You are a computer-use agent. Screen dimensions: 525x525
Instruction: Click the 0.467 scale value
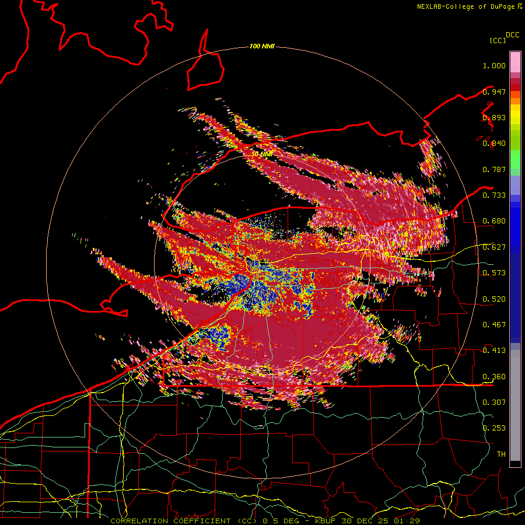[494, 325]
